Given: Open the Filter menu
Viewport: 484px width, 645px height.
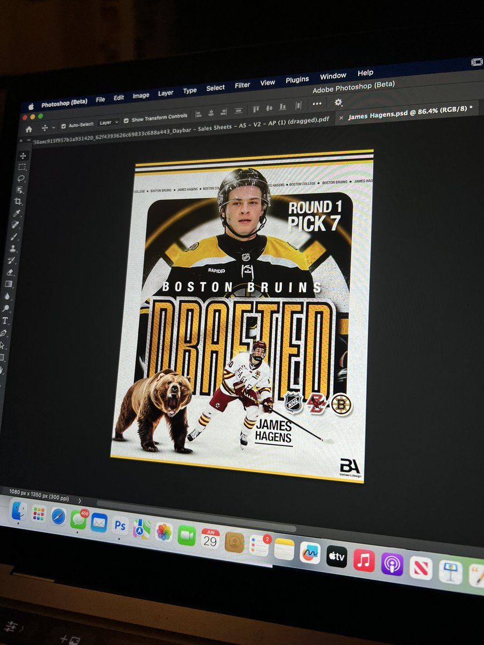Looking at the screenshot, I should [x=243, y=85].
